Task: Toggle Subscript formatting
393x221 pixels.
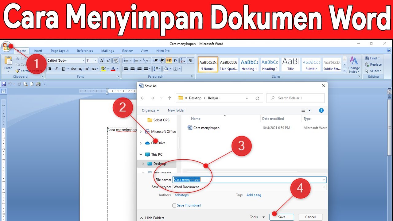Action: (80, 69)
